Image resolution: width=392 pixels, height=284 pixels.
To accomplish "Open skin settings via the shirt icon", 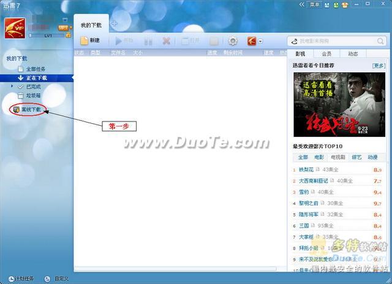I will 345,5.
